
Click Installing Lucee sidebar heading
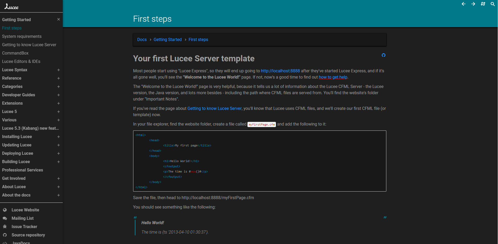17,136
